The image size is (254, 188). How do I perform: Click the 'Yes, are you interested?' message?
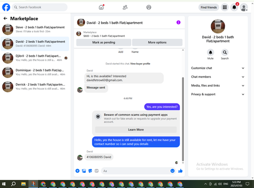pos(162,107)
